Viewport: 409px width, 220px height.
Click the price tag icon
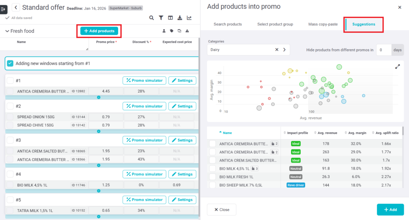(x=172, y=31)
